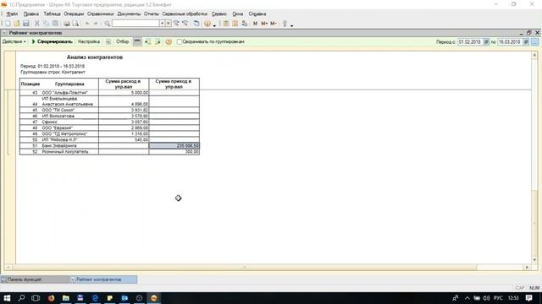
Task: Click the search text field in toolbar
Action: pyautogui.click(x=135, y=24)
